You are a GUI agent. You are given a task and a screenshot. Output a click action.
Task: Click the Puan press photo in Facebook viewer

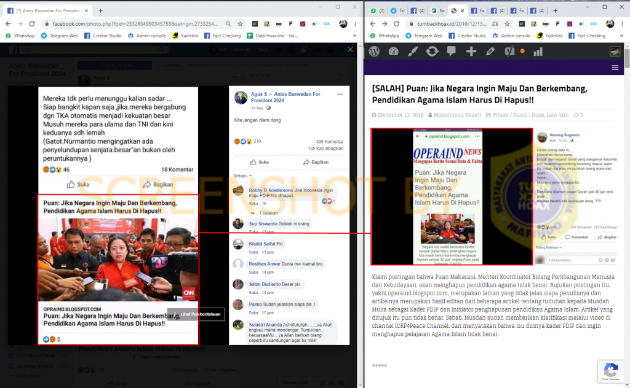[x=118, y=259]
